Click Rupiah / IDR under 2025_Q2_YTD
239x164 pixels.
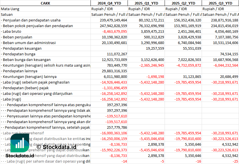point(176,9)
